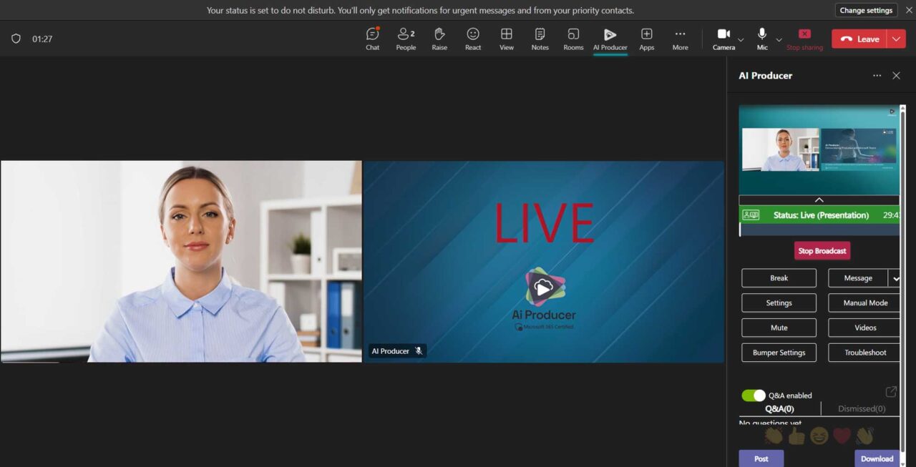Image resolution: width=916 pixels, height=467 pixels.
Task: Open the Leave button dropdown arrow
Action: [896, 39]
